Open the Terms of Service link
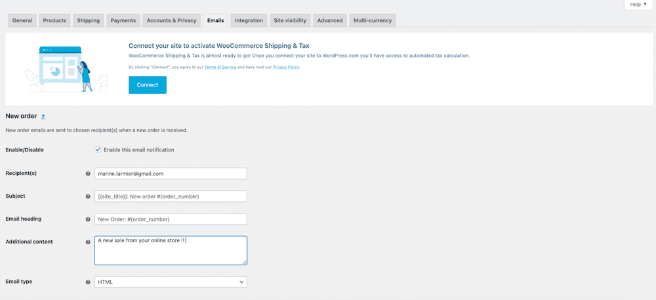Viewport: 656px width, 300px height. pyautogui.click(x=220, y=67)
